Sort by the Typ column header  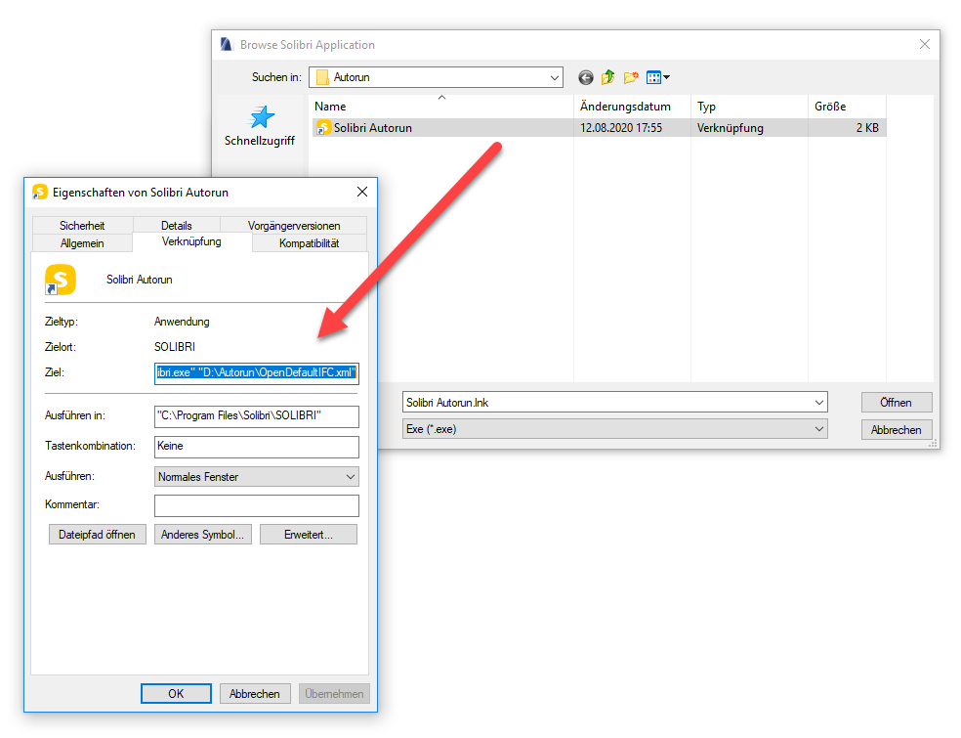pos(749,107)
